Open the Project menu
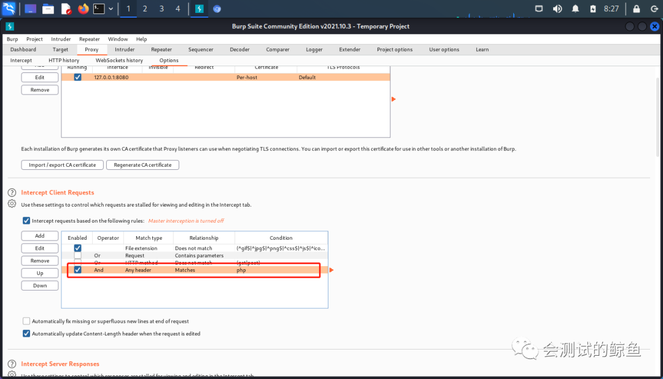This screenshot has width=663, height=379. 34,39
